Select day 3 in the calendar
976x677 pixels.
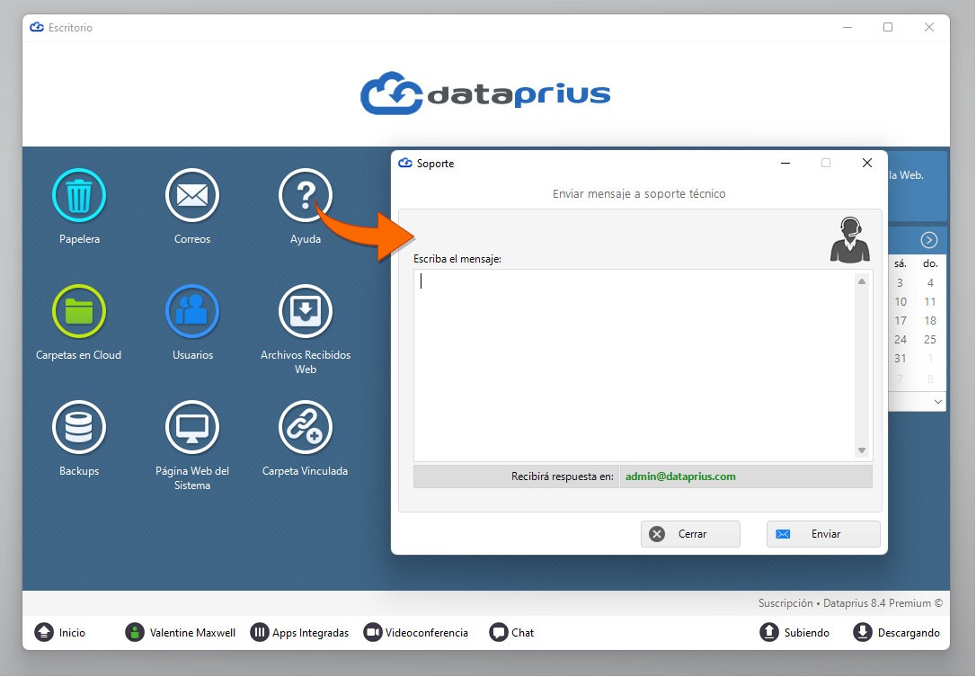tap(901, 283)
